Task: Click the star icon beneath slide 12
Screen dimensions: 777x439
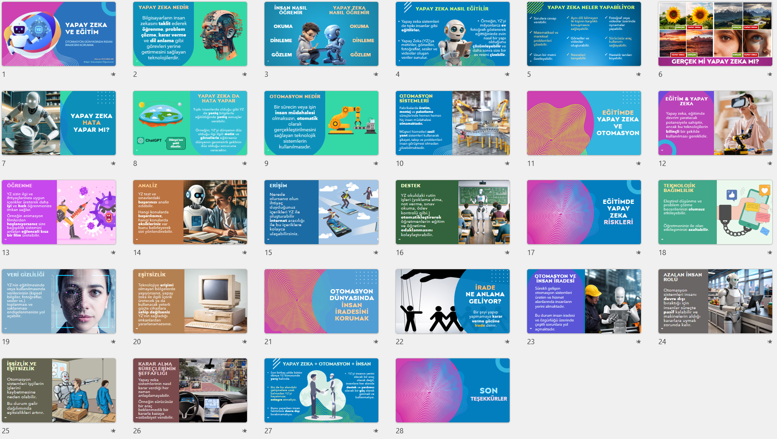Action: (x=769, y=164)
